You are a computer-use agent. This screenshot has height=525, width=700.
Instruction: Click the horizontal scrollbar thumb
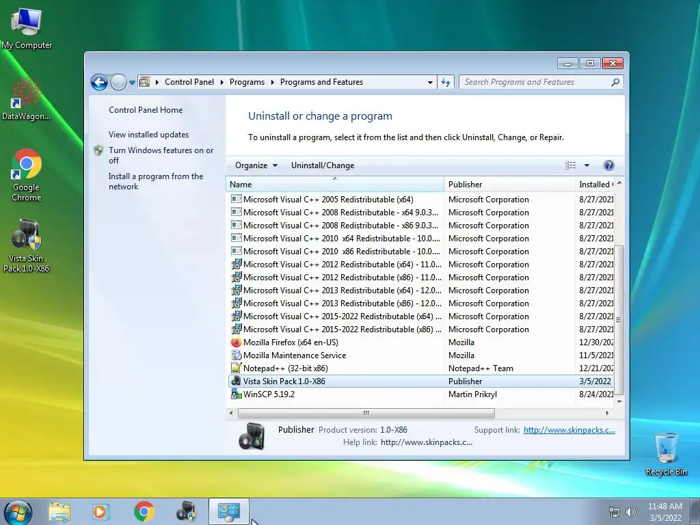366,414
